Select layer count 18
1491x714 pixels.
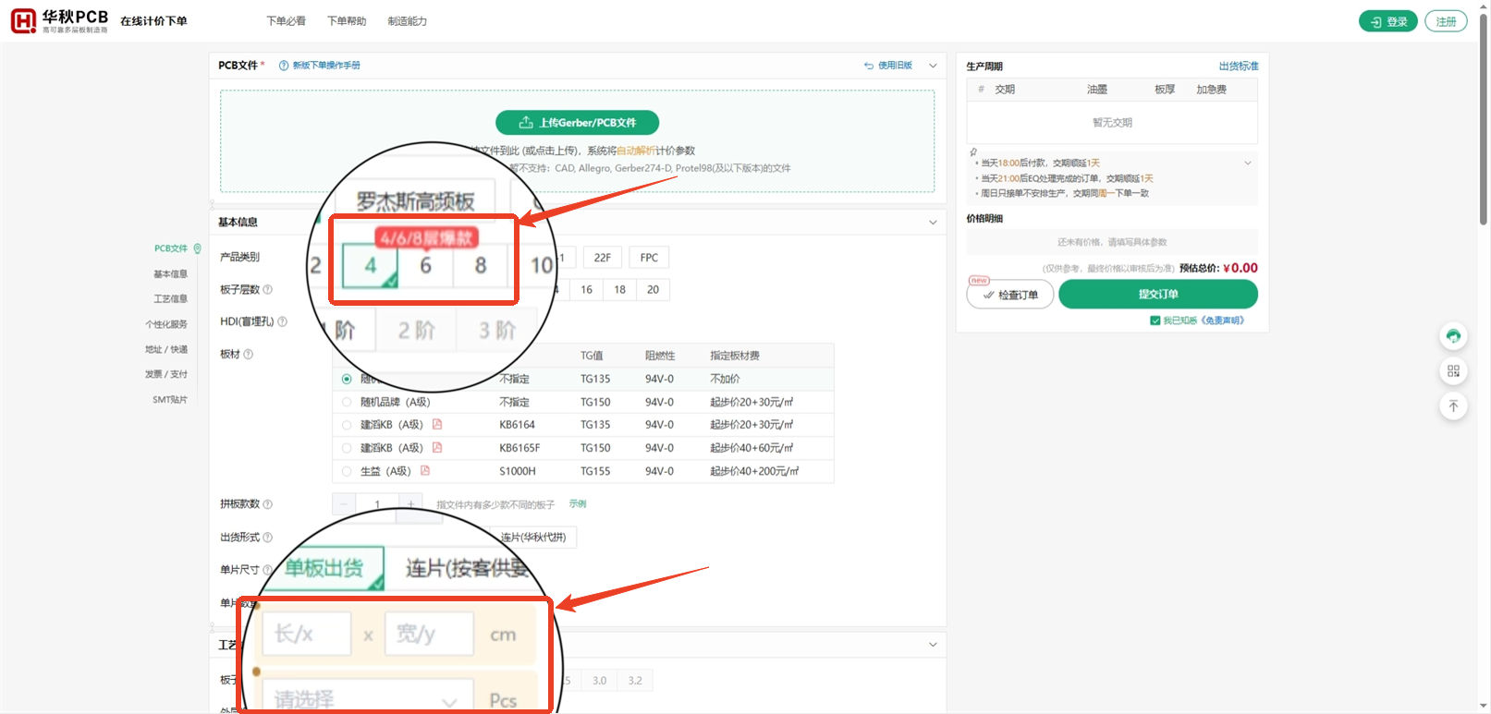(x=620, y=290)
